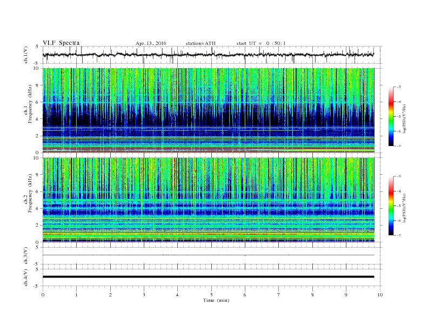Click the log(PSD) label beside the ch.1 colorbar
This screenshot has width=428, height=331.
(404, 118)
